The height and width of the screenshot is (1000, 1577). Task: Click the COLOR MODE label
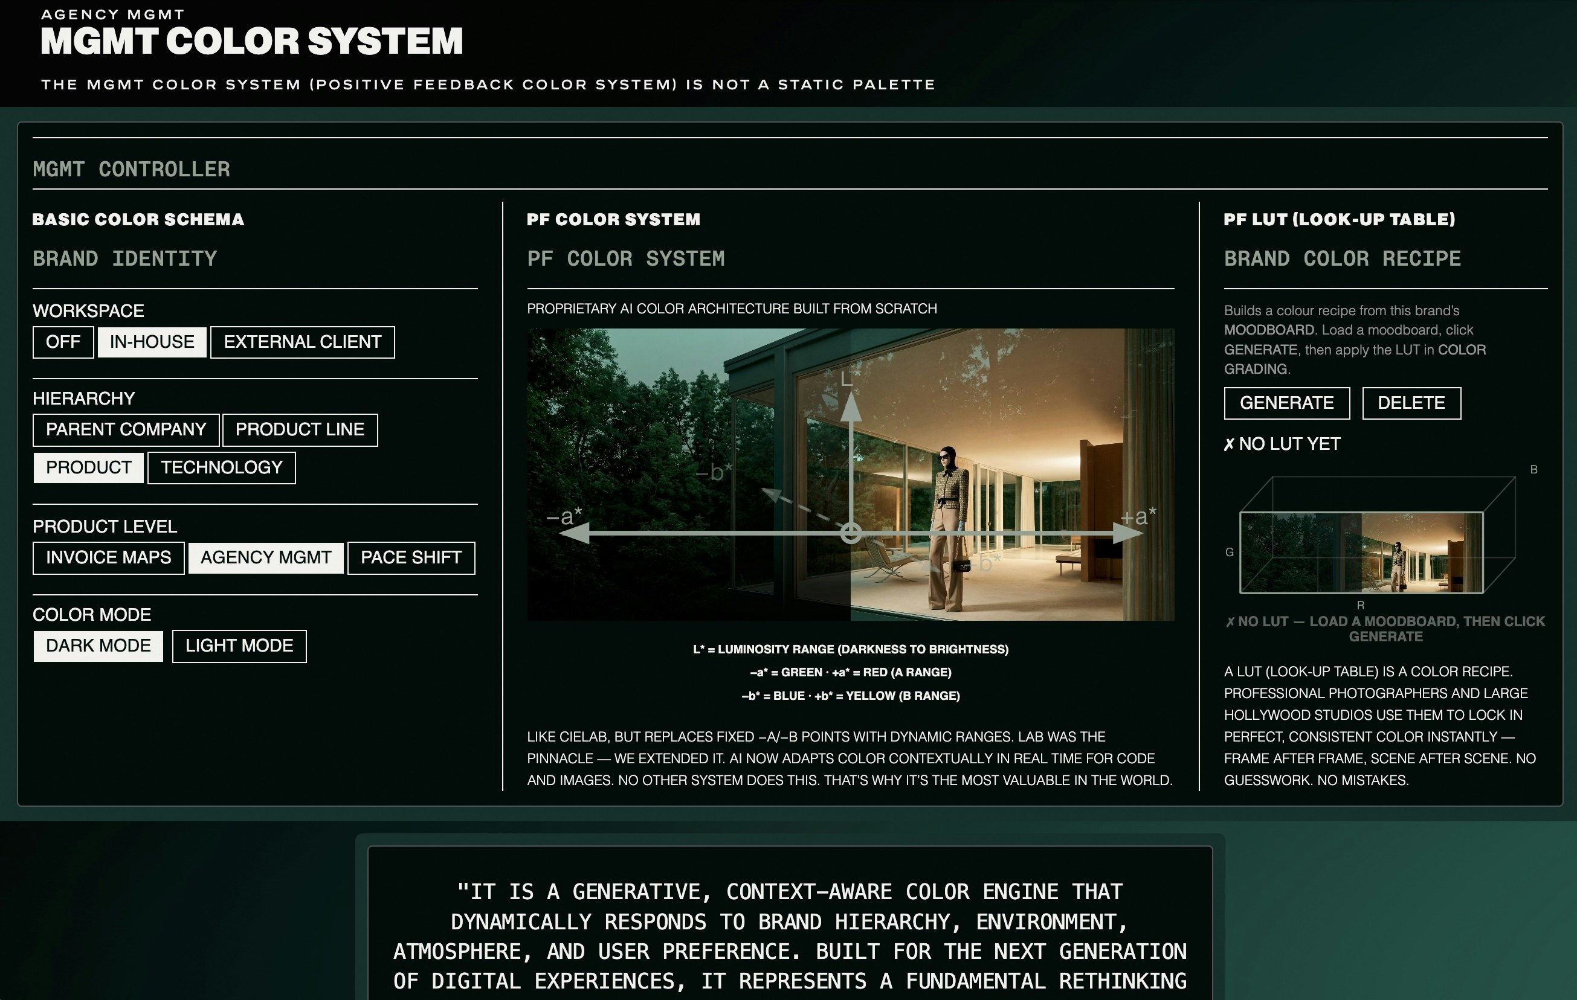pos(92,615)
